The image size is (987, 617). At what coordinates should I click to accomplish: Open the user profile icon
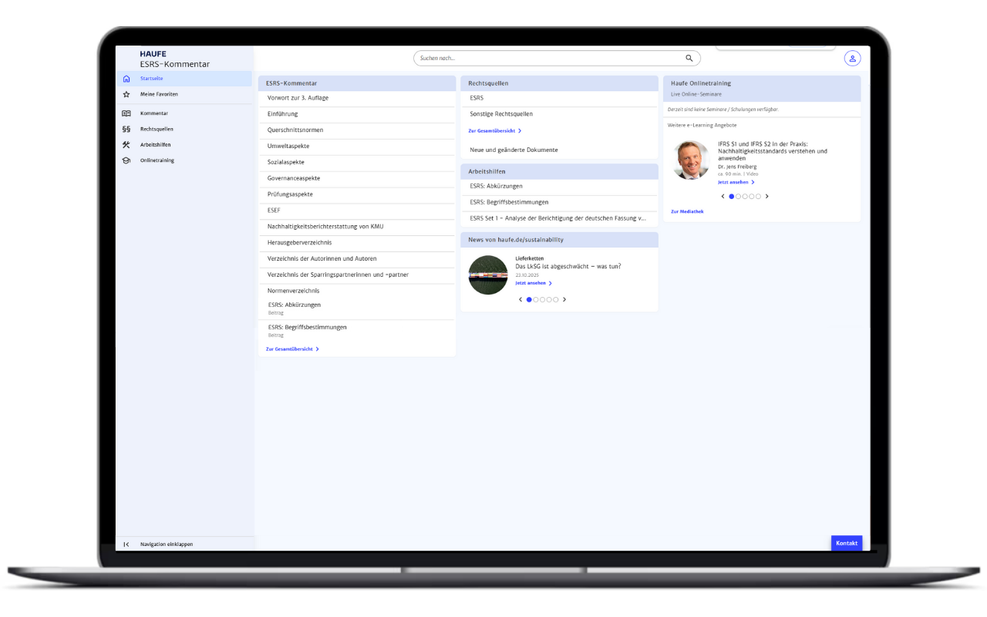click(852, 59)
